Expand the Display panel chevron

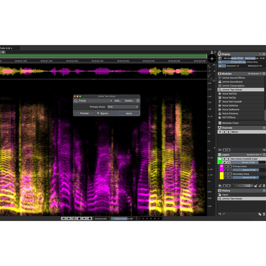(x=260, y=54)
